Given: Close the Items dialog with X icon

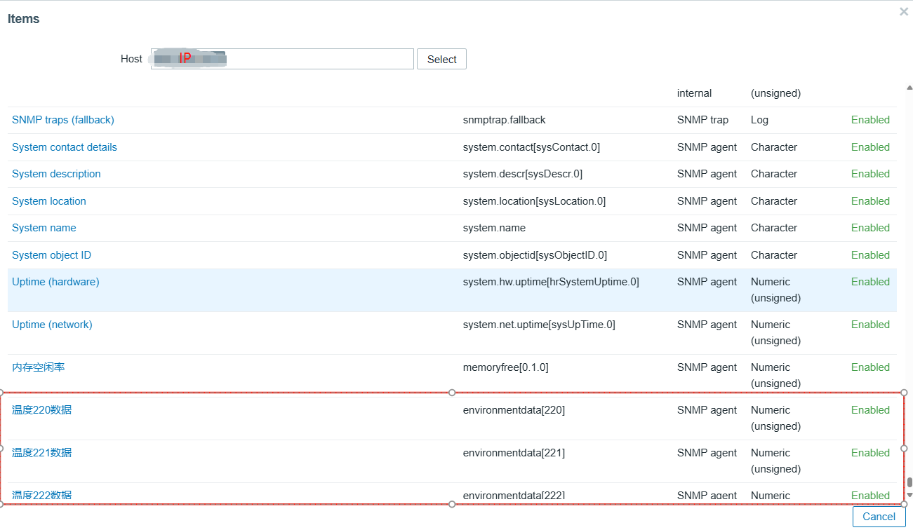Looking at the screenshot, I should pos(904,12).
